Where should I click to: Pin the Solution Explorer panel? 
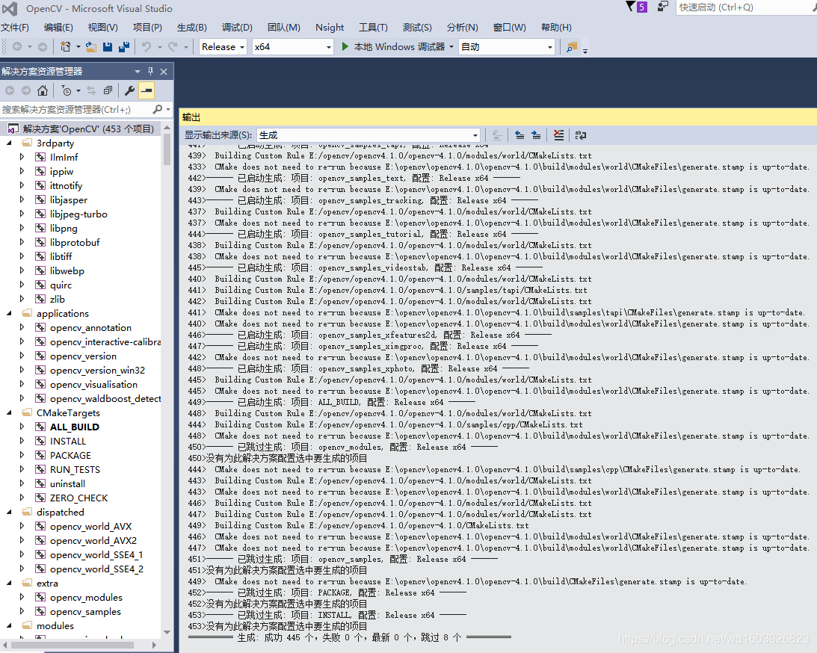pos(150,71)
